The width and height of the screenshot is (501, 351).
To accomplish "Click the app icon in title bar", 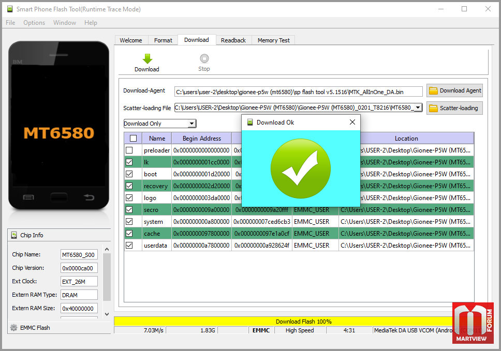I will [10, 9].
